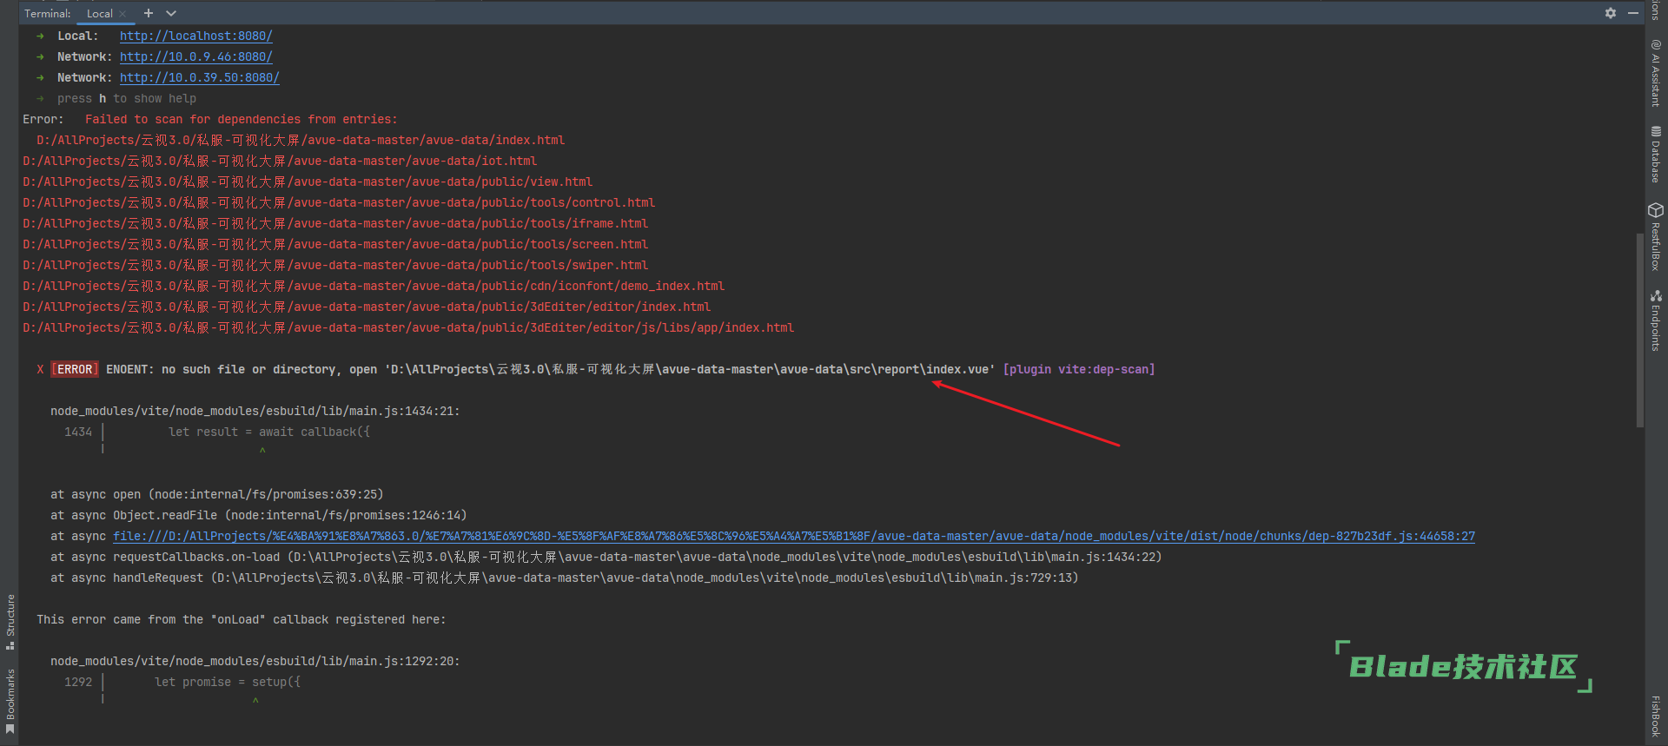Open the AI Assistant tool window
This screenshot has height=746, width=1668.
[1656, 73]
